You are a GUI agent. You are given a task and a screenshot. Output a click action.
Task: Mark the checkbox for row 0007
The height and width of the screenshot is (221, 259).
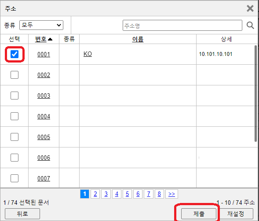point(15,178)
